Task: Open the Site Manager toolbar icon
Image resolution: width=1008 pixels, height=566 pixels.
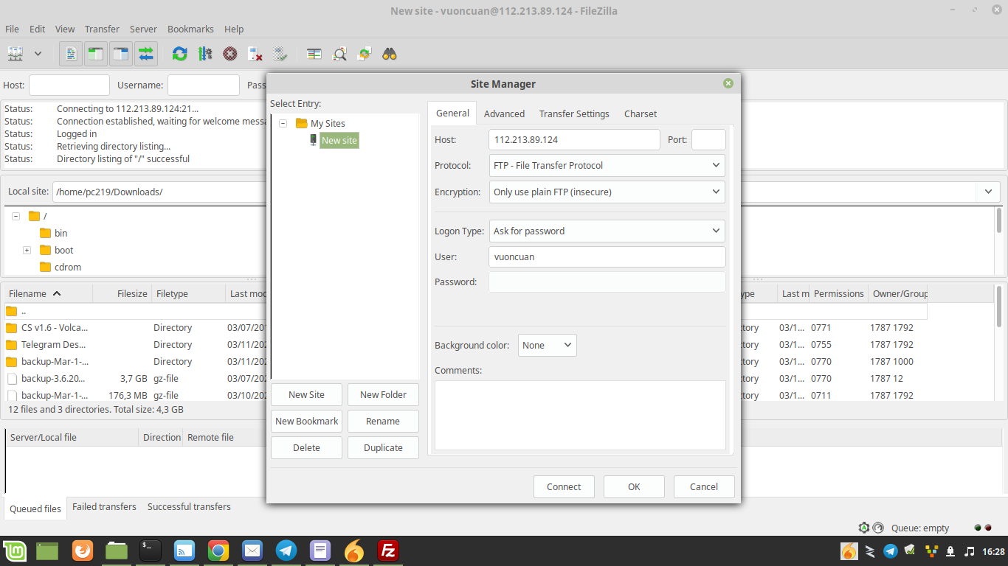Action: tap(15, 54)
